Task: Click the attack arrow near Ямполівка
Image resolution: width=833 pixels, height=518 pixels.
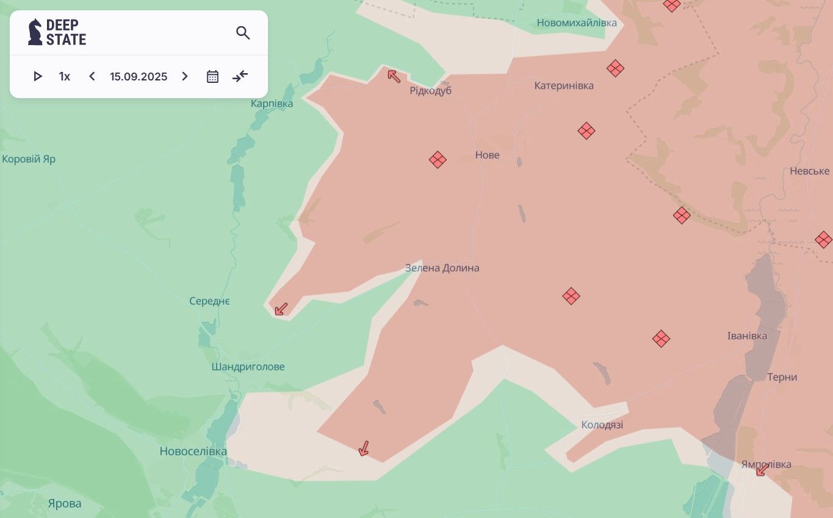Action: (x=762, y=469)
